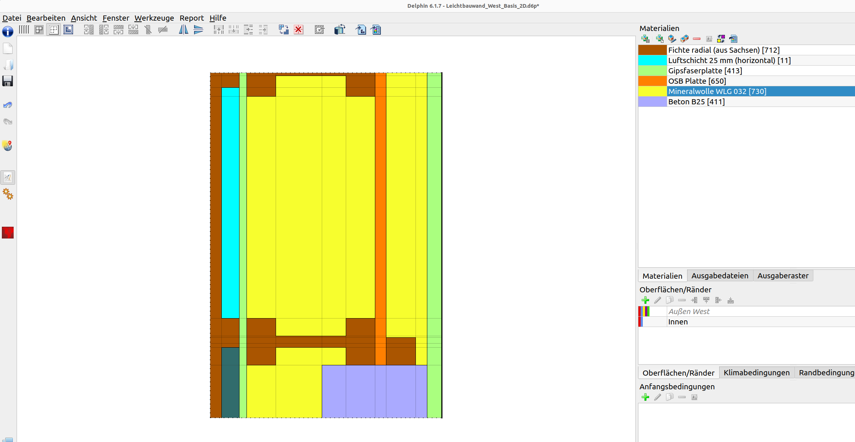This screenshot has height=442, width=855.
Task: Open the blue info icon view
Action: [8, 31]
